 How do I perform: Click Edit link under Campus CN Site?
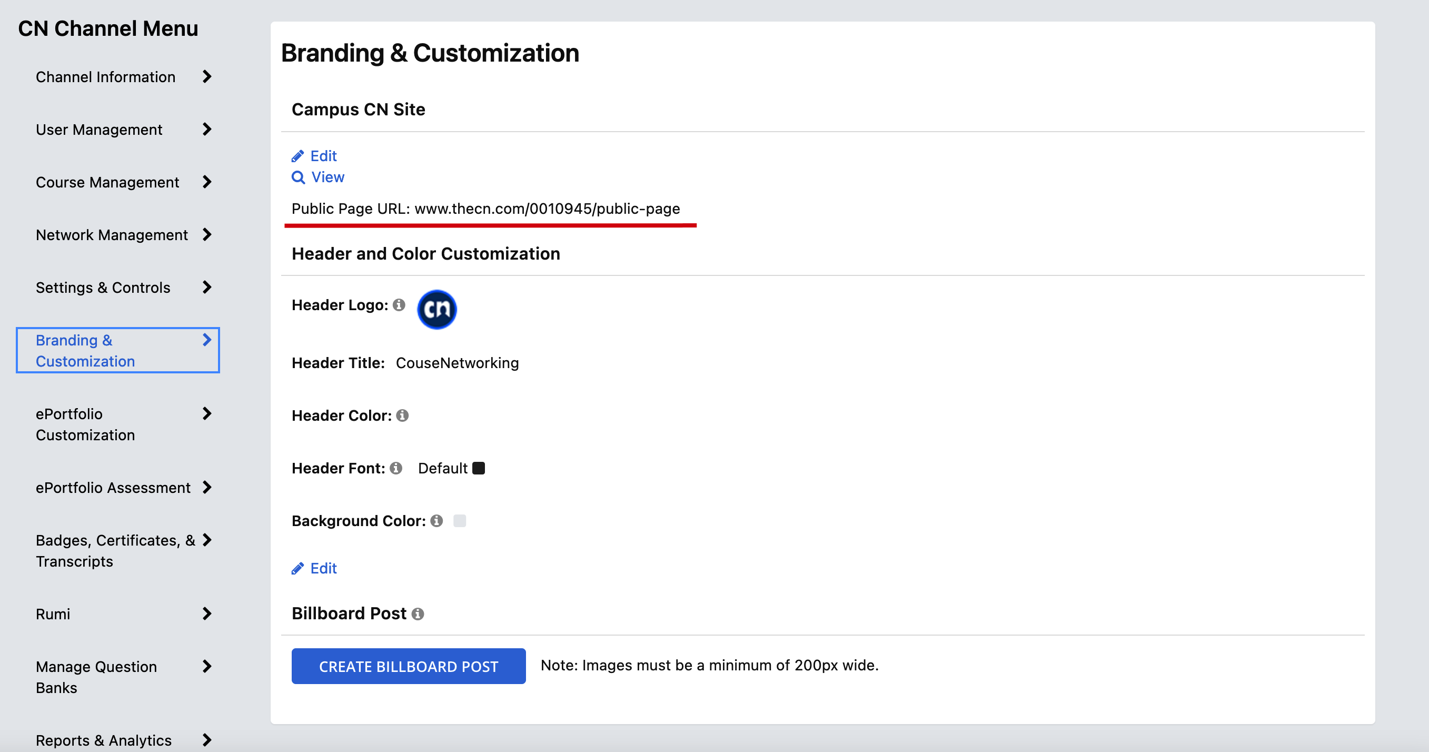[323, 156]
